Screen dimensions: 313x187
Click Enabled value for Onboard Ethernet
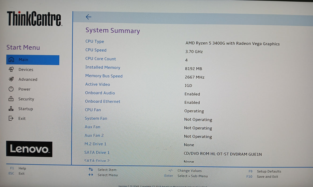[x=192, y=103]
